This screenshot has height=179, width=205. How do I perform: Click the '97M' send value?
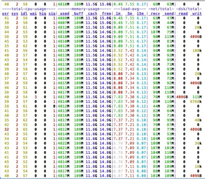(170, 143)
